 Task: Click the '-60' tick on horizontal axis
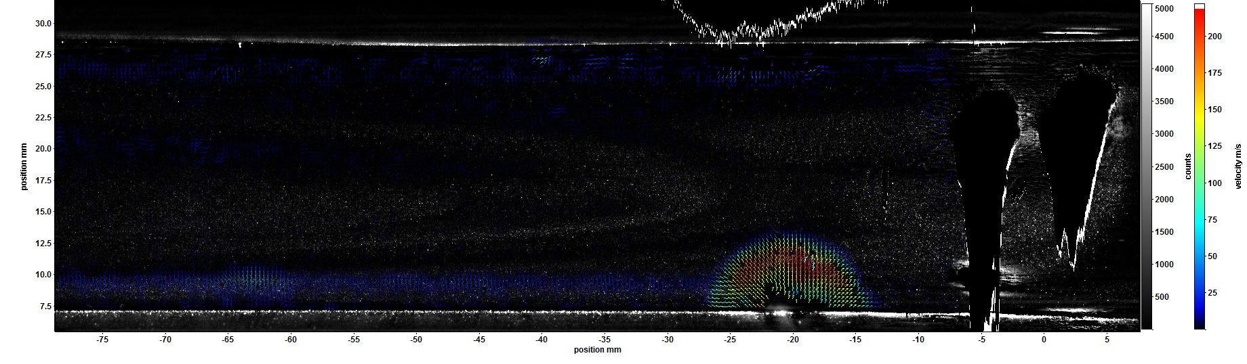coord(291,340)
